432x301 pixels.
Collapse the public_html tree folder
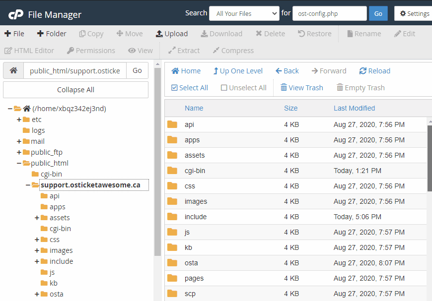[19, 164]
